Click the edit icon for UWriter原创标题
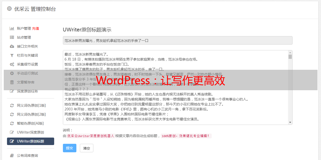 (x=12, y=141)
